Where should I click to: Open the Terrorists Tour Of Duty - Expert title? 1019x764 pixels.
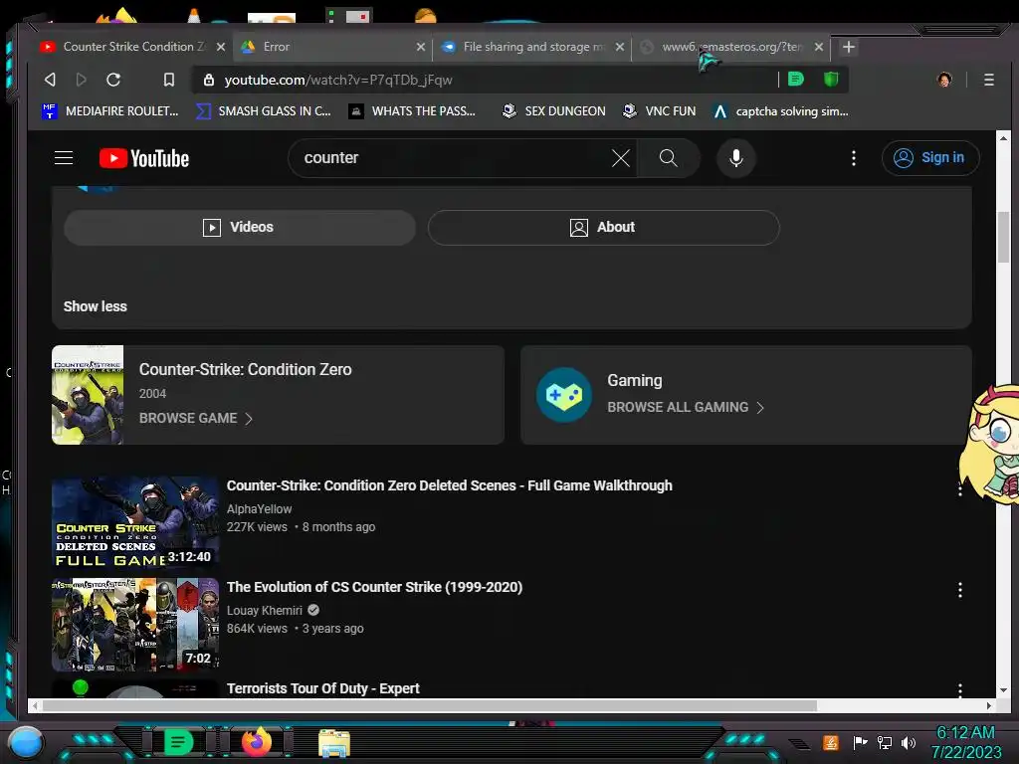[323, 688]
